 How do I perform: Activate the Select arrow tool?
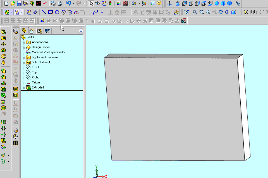click(x=91, y=3)
